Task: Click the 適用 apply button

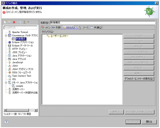Action: (x=116, y=112)
